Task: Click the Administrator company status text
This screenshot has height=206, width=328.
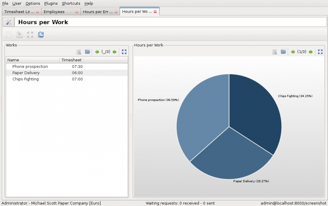Action: [51, 203]
